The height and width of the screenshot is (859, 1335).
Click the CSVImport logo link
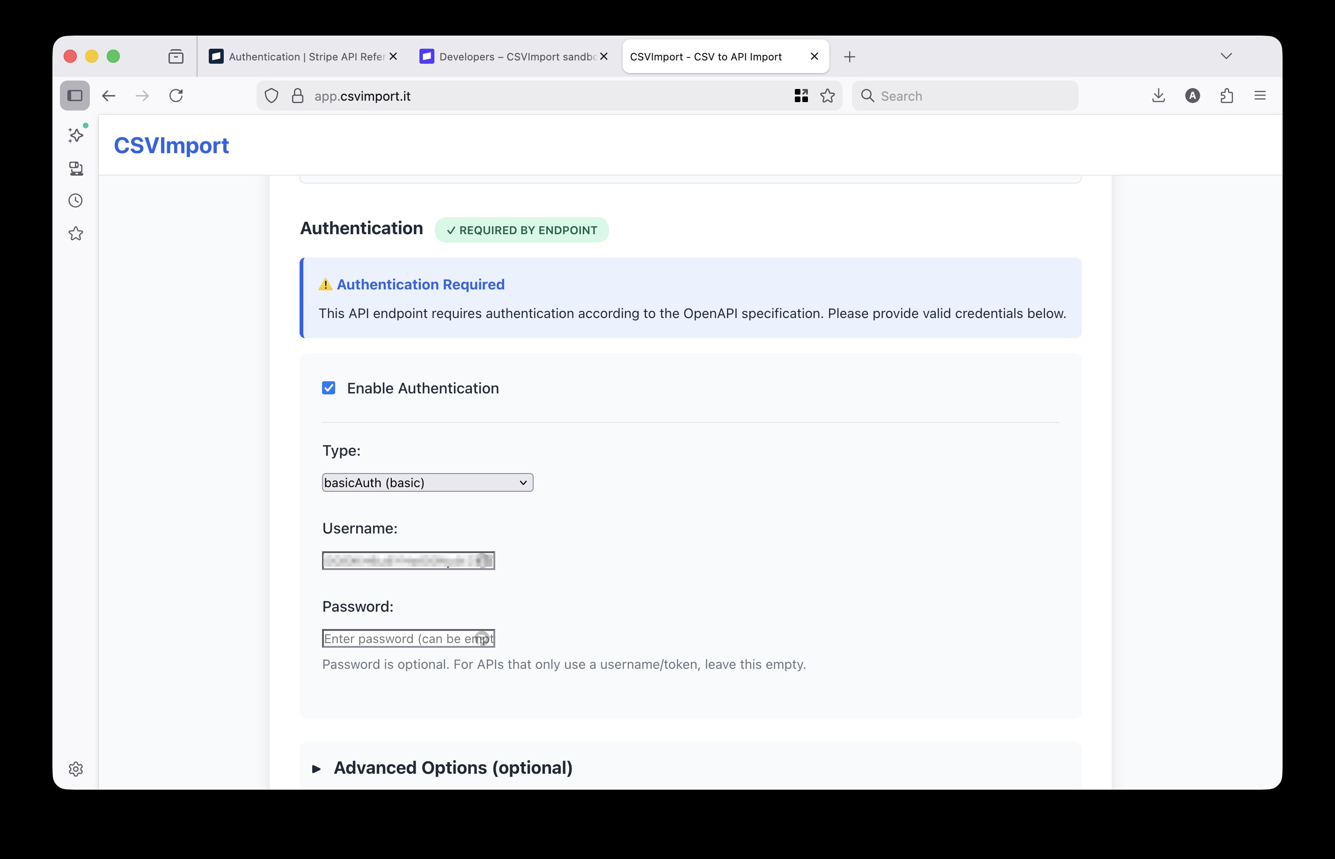(171, 145)
